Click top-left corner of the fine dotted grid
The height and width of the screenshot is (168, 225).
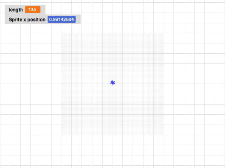click(61, 33)
